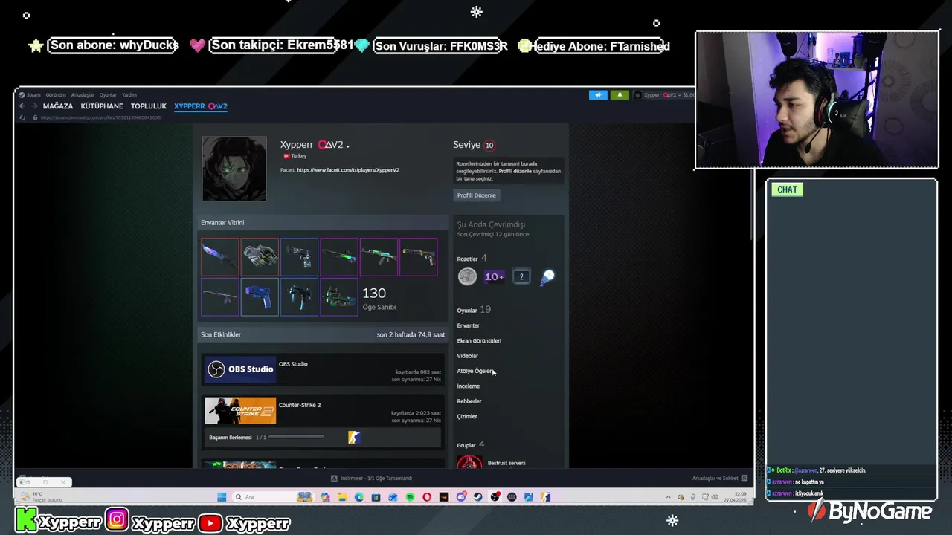Reload the Steam profile page
The height and width of the screenshot is (535, 952).
click(22, 117)
